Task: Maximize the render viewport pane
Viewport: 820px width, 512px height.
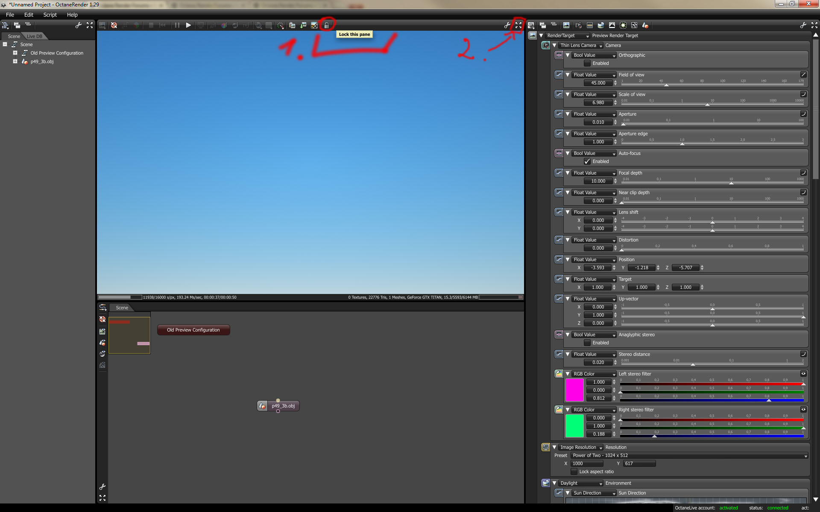Action: [518, 26]
